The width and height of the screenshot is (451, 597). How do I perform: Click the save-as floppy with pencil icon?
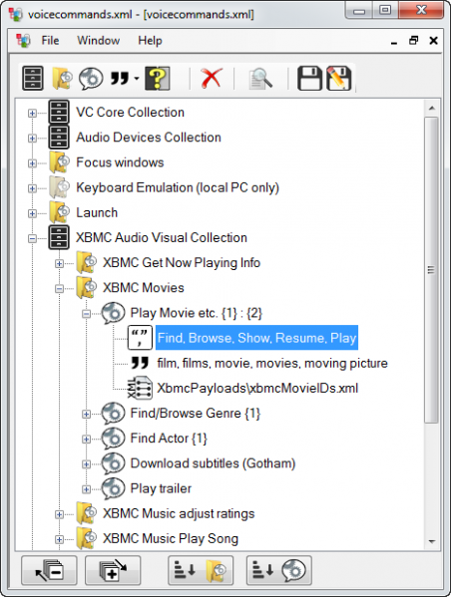[338, 78]
